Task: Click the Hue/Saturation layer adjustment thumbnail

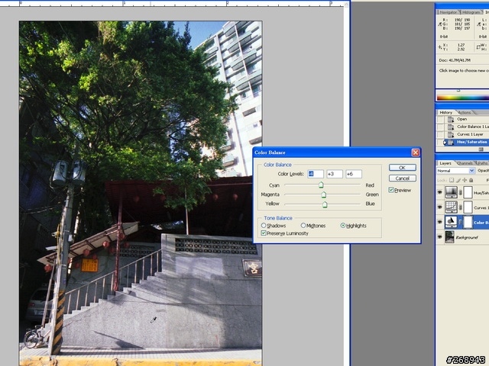Action: tap(451, 192)
